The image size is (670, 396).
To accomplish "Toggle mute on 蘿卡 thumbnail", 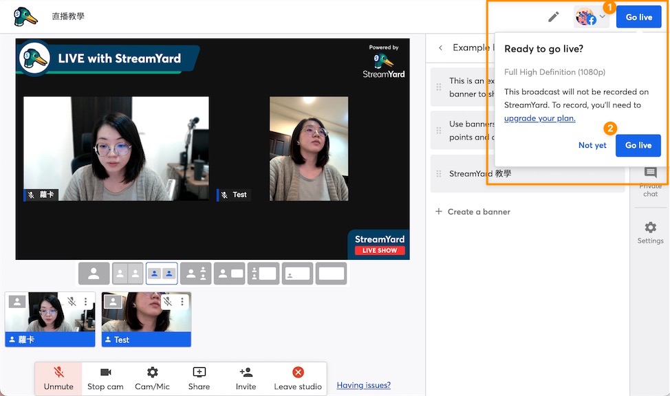I will [x=72, y=302].
